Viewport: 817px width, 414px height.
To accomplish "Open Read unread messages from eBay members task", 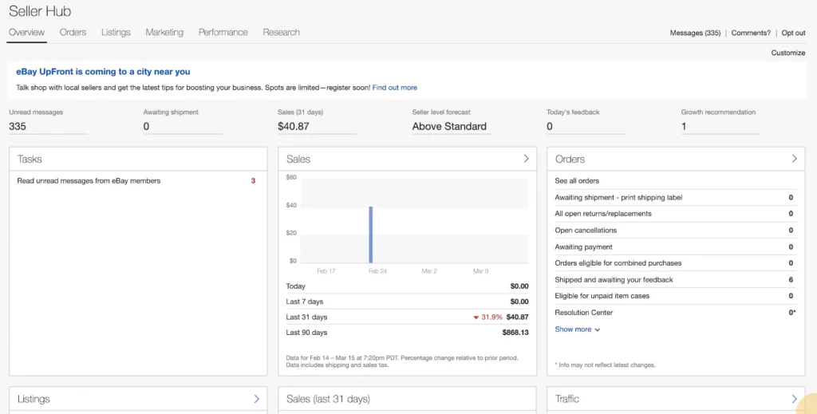I will pos(89,181).
